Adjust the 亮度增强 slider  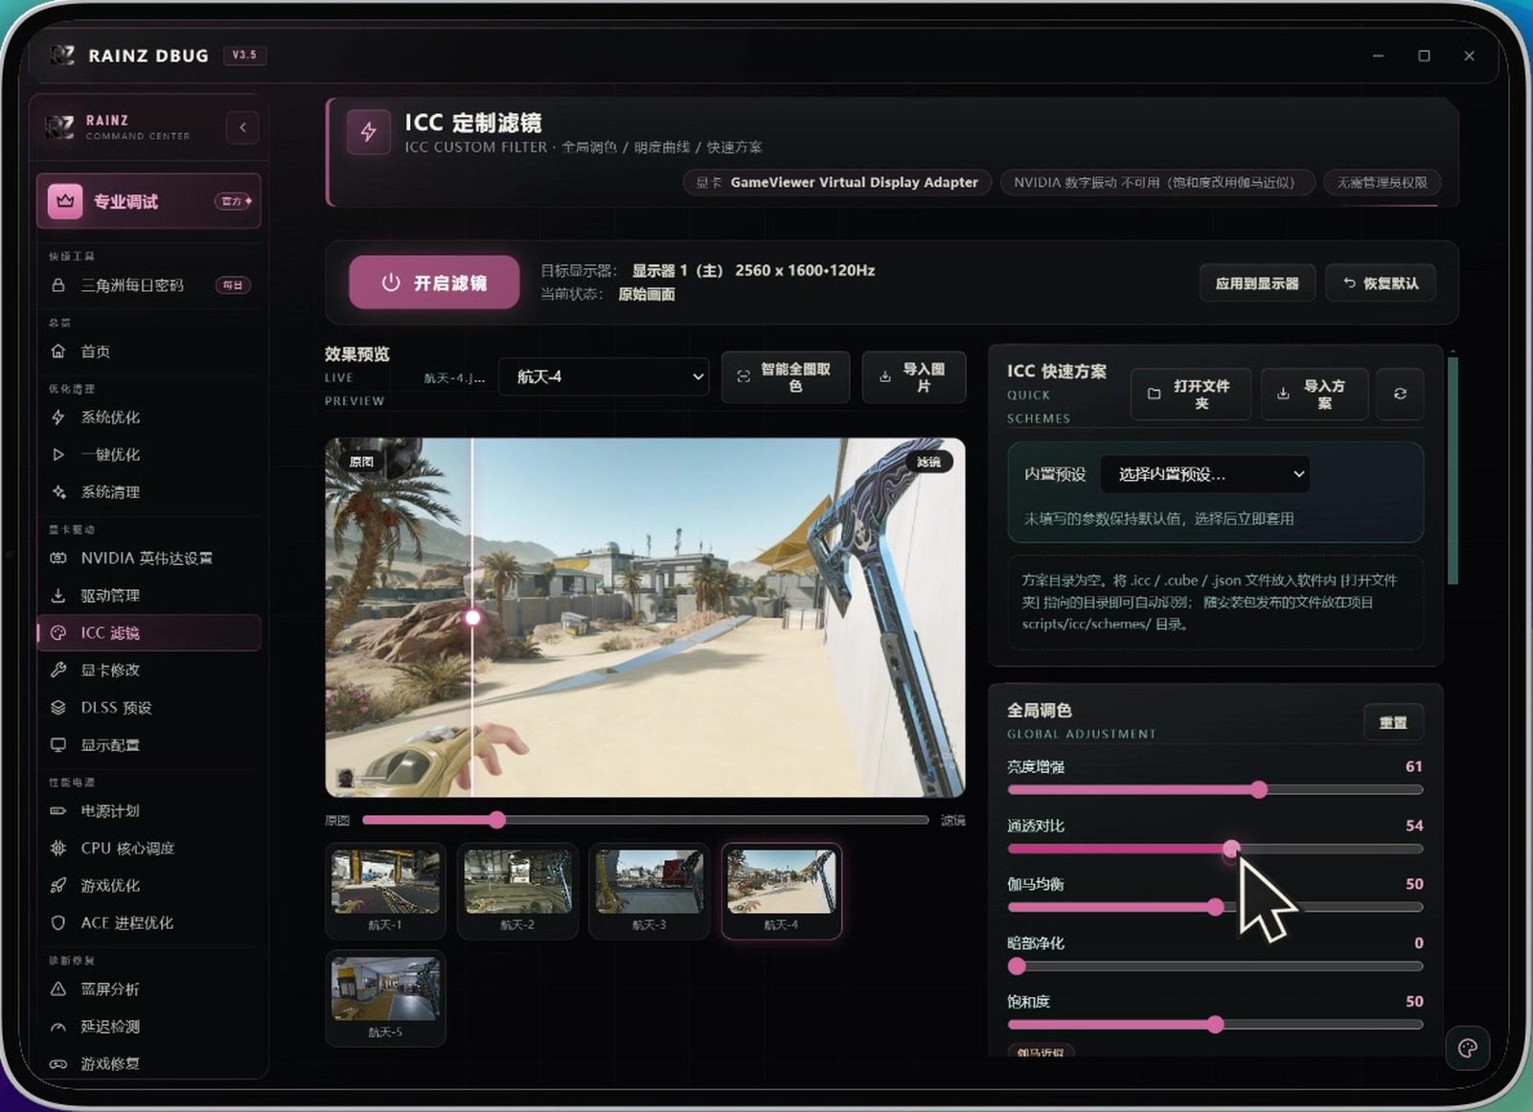click(1215, 790)
